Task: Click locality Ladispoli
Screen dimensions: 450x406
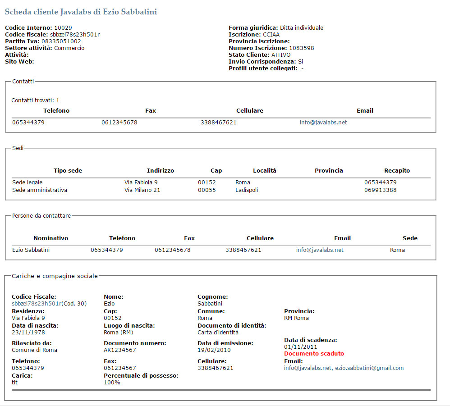Action: tap(247, 190)
